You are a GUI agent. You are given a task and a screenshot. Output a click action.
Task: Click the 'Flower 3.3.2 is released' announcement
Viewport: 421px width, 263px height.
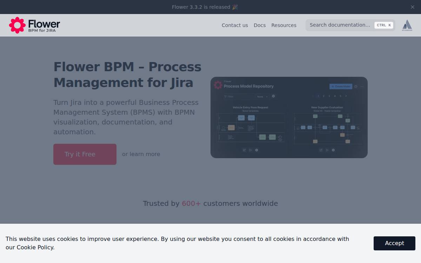(x=205, y=7)
